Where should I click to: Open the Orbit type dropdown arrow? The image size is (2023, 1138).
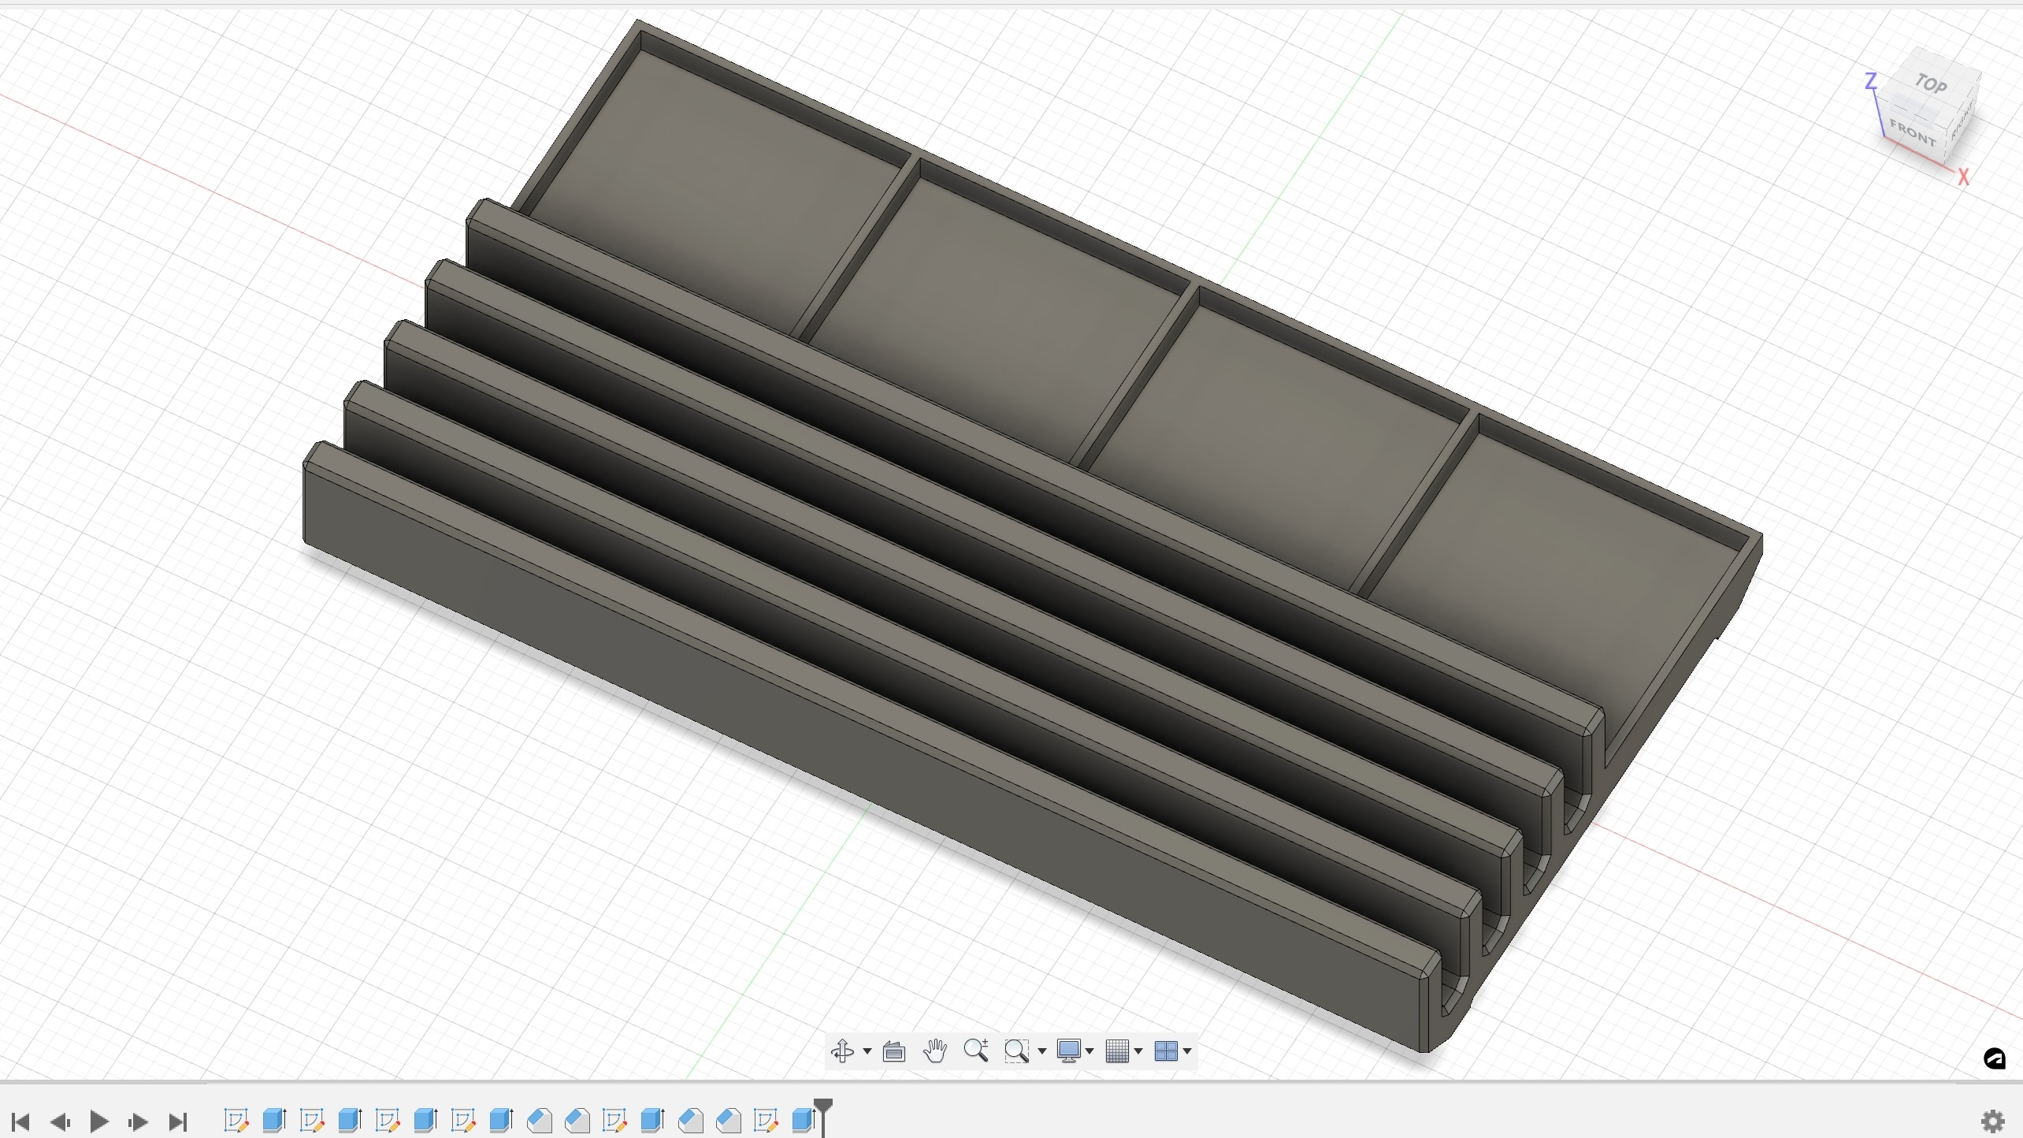[x=867, y=1051]
